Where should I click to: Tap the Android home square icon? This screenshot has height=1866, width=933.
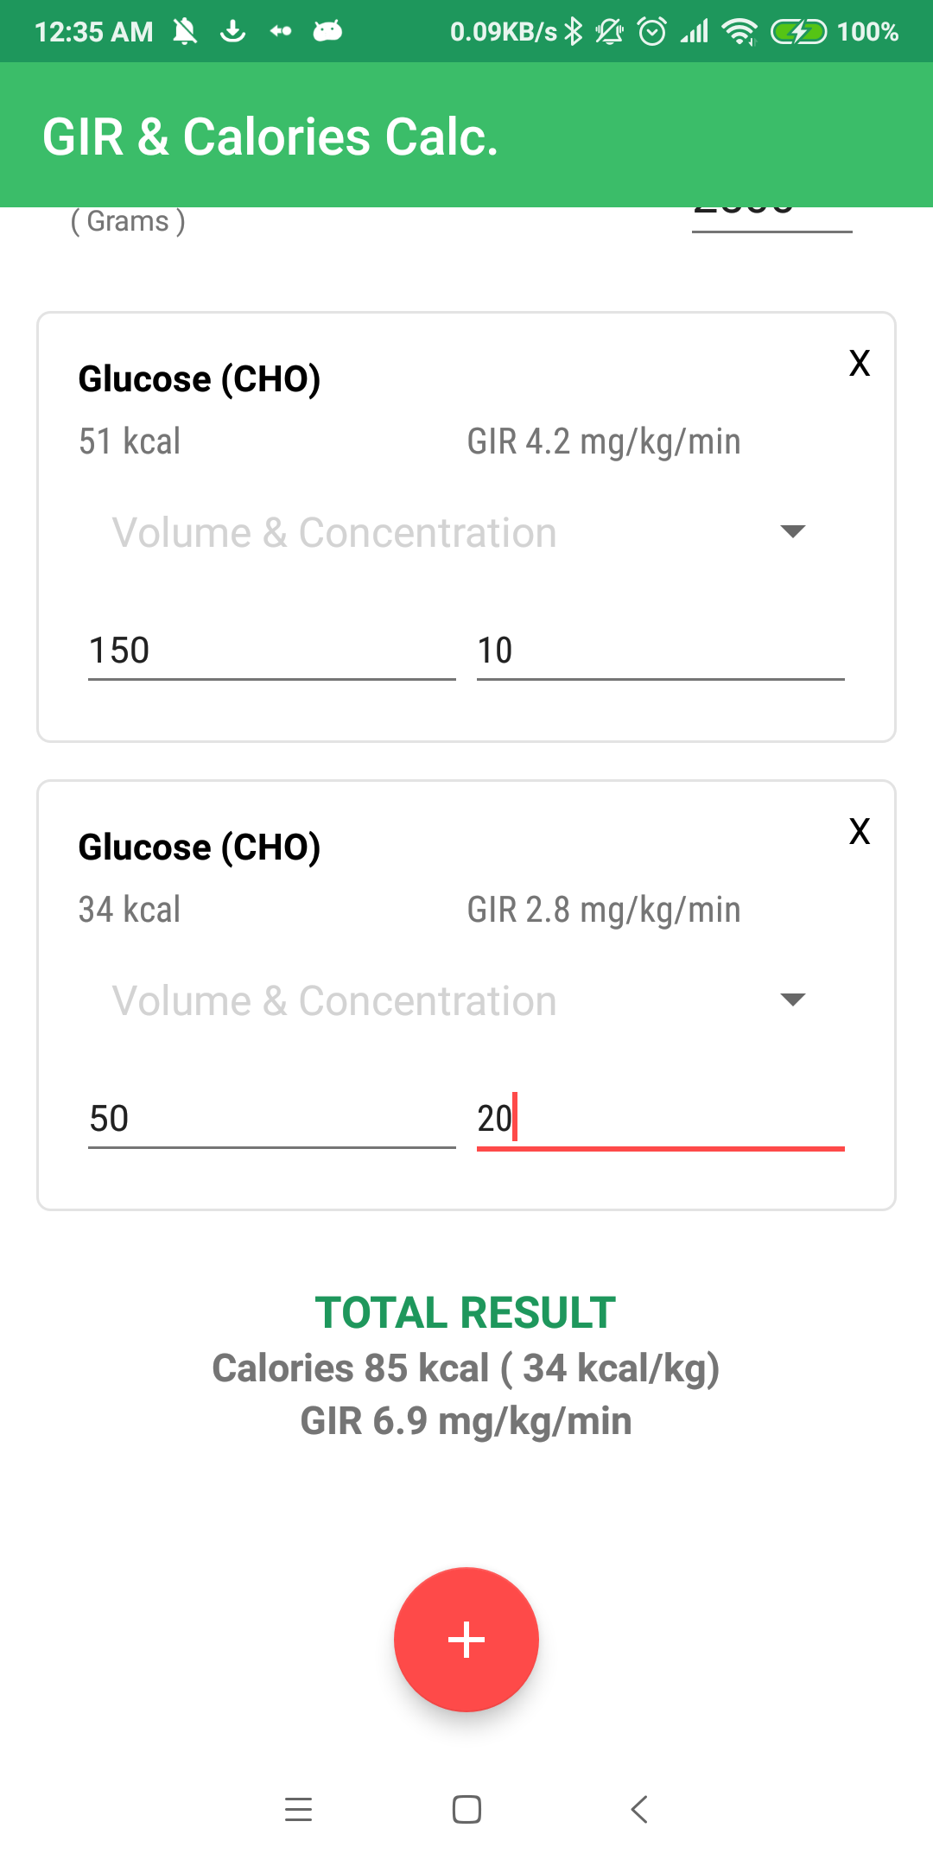pos(466,1809)
